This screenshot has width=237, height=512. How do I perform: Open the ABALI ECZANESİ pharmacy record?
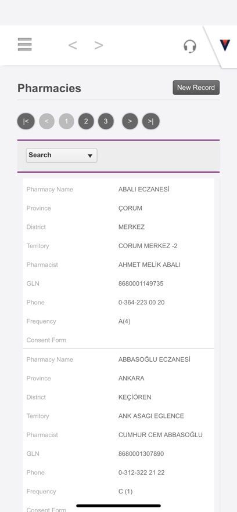click(144, 190)
